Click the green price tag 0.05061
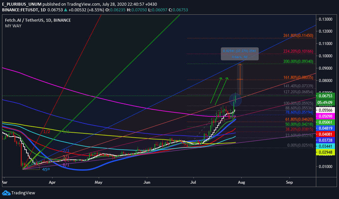The image size is (339, 199). point(326,122)
